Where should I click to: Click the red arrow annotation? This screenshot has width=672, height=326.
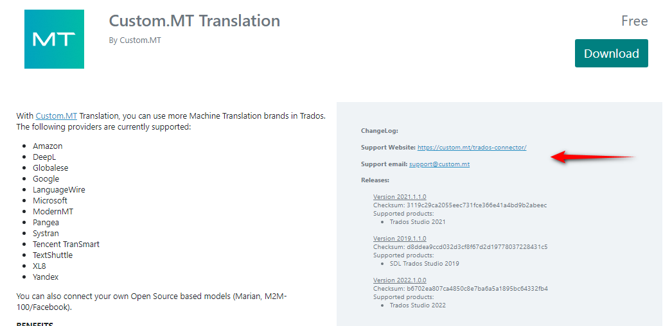[592, 157]
